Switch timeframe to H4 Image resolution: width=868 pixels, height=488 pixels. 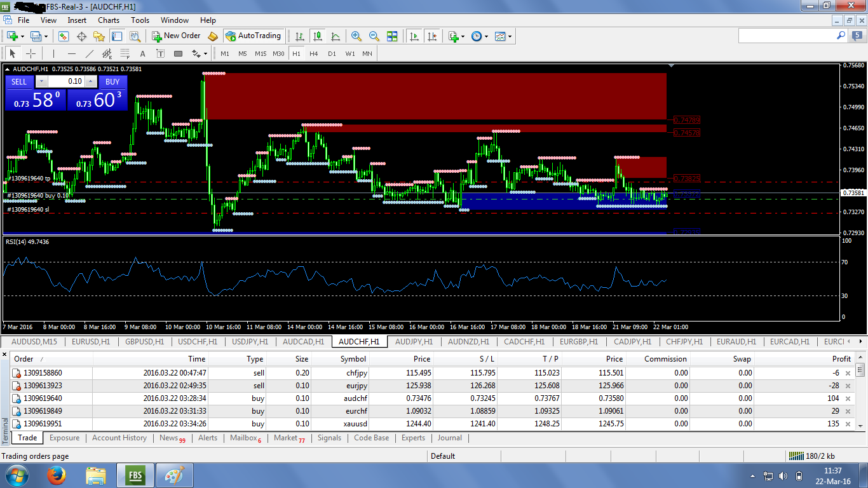click(x=313, y=53)
